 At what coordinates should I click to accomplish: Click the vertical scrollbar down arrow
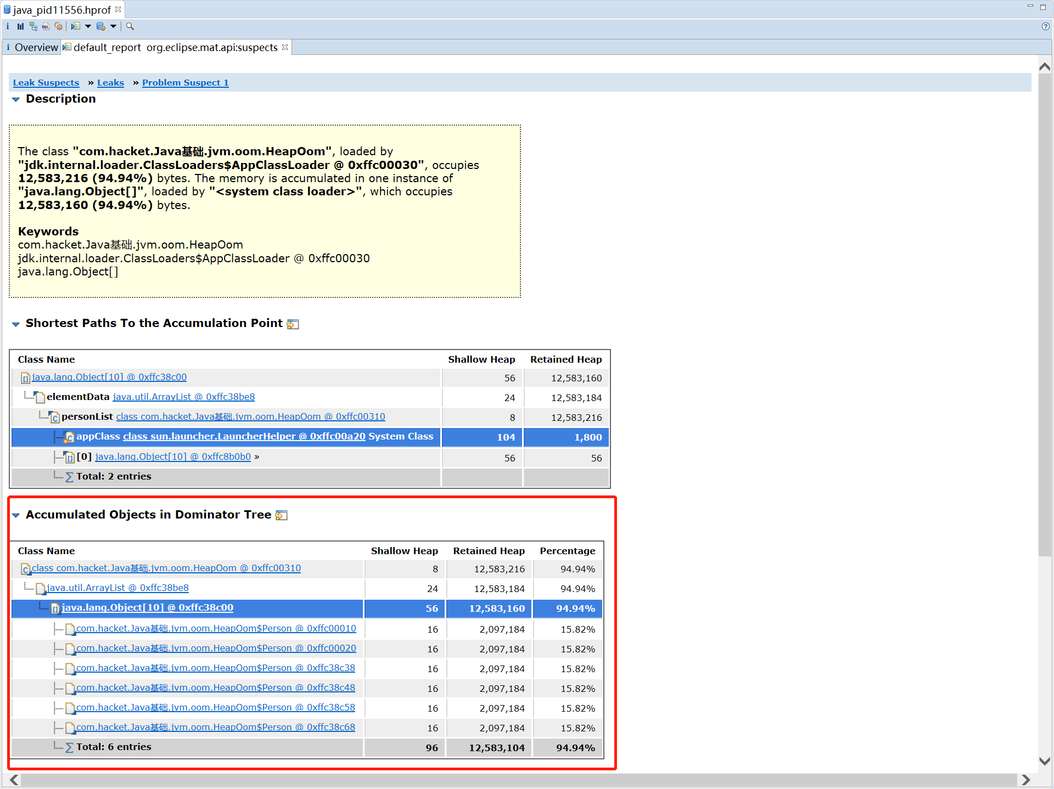click(x=1045, y=761)
